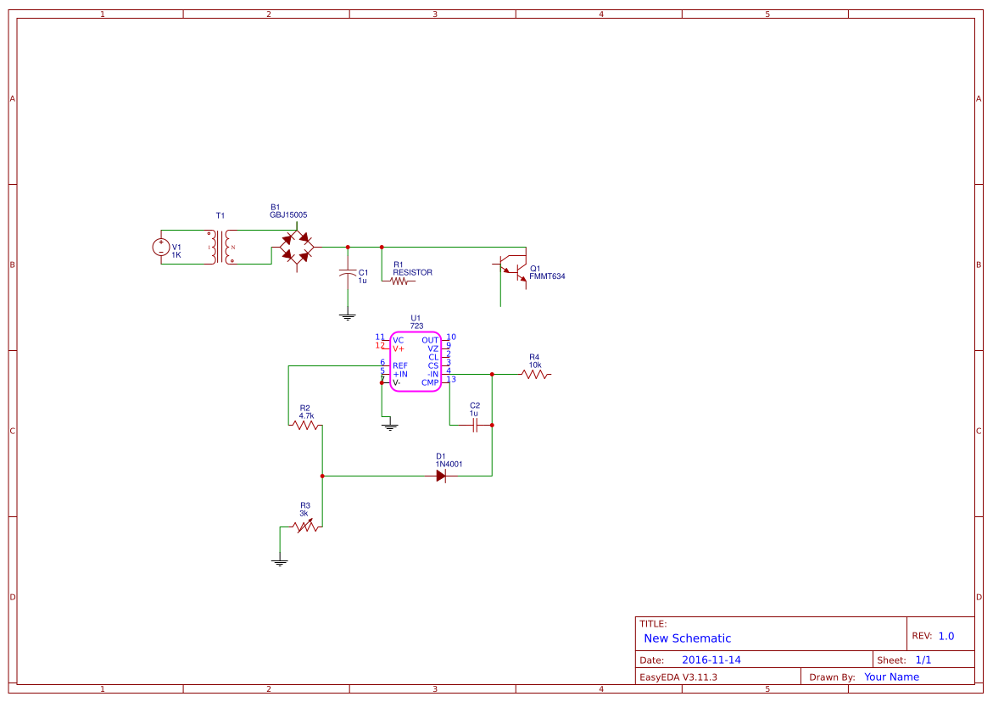The height and width of the screenshot is (702, 993).
Task: Select the capacitor C2 near U1
Action: click(x=475, y=424)
